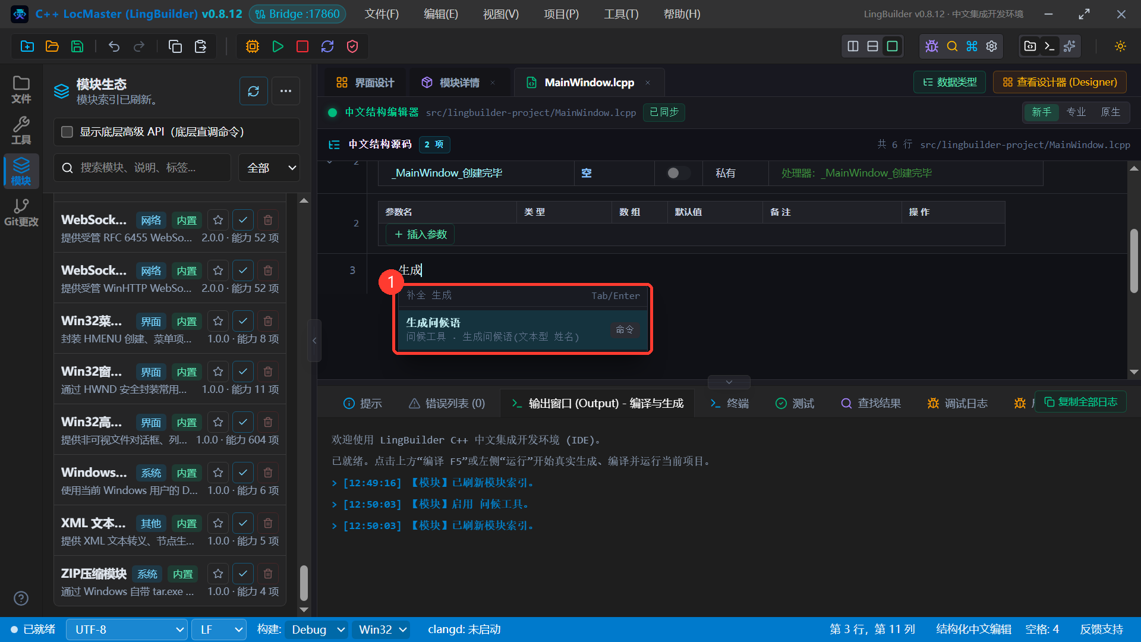Select the 生成问候语 completion suggestion
The height and width of the screenshot is (642, 1141).
coord(522,329)
